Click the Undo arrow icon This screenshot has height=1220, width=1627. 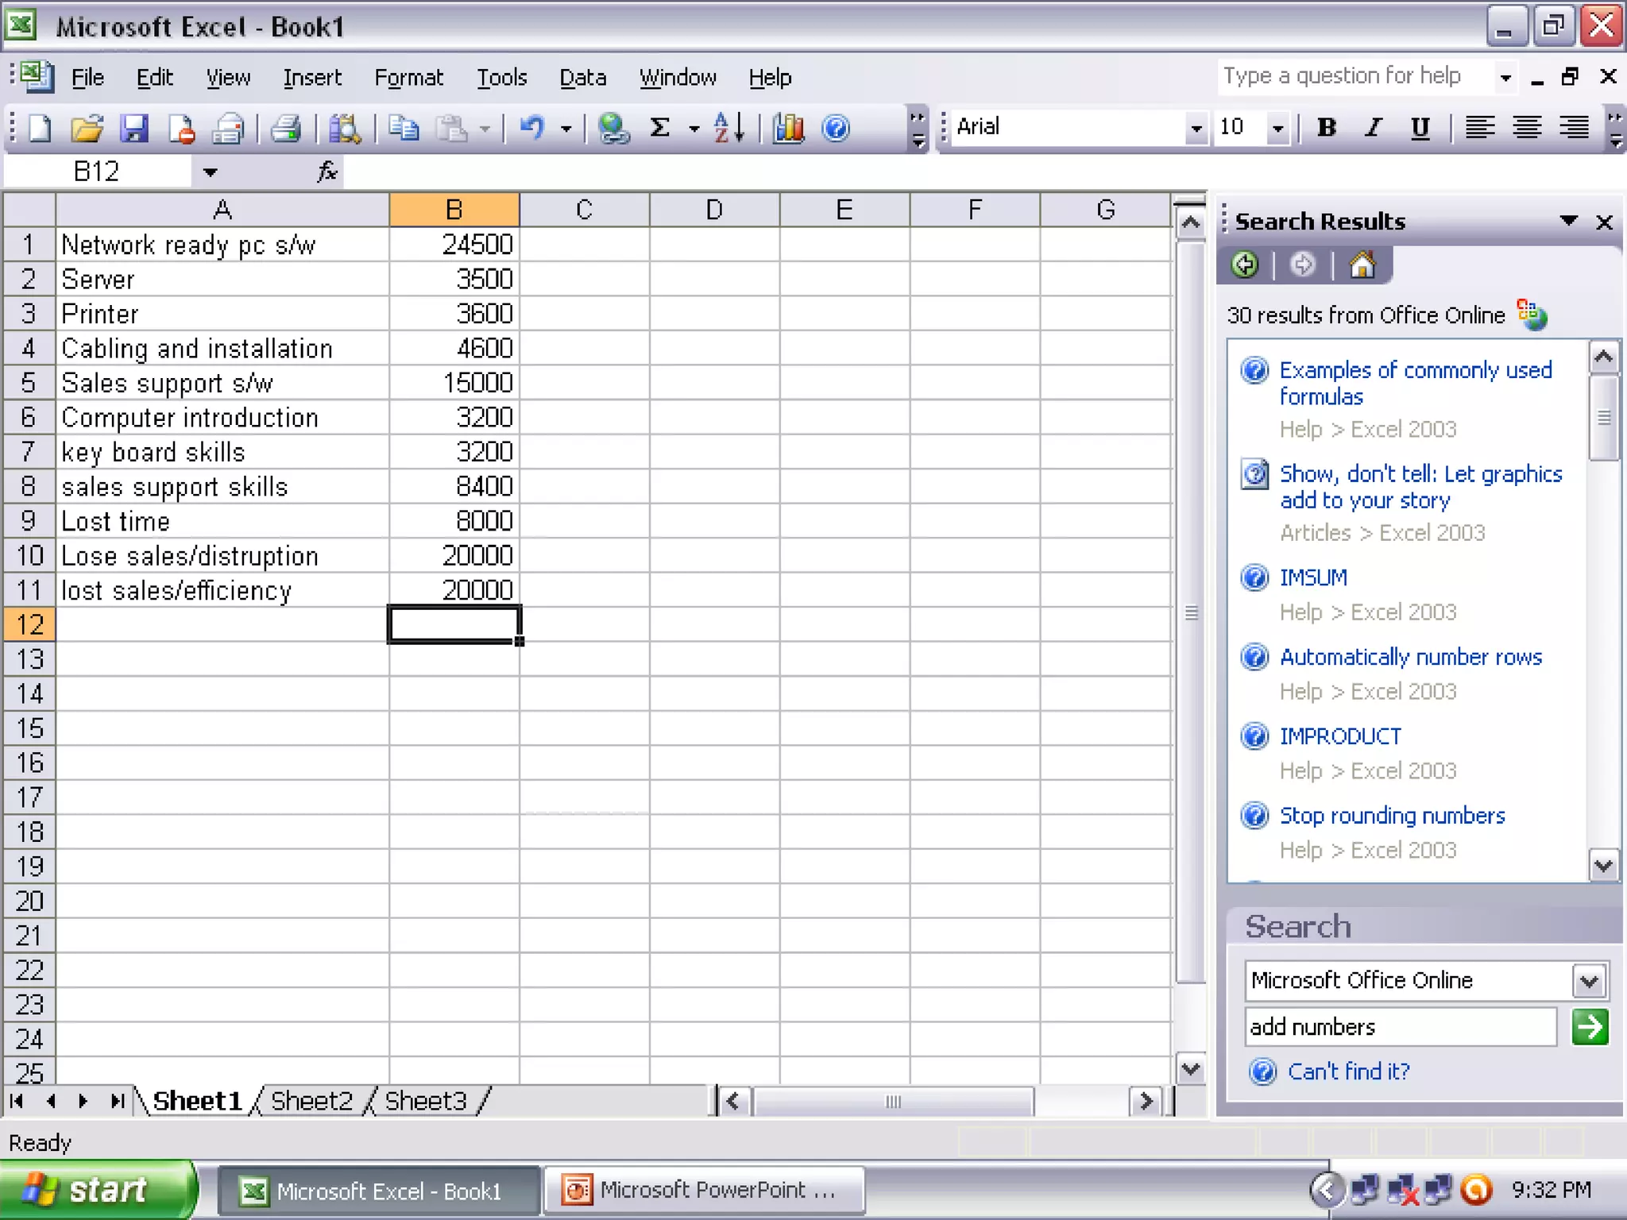532,128
